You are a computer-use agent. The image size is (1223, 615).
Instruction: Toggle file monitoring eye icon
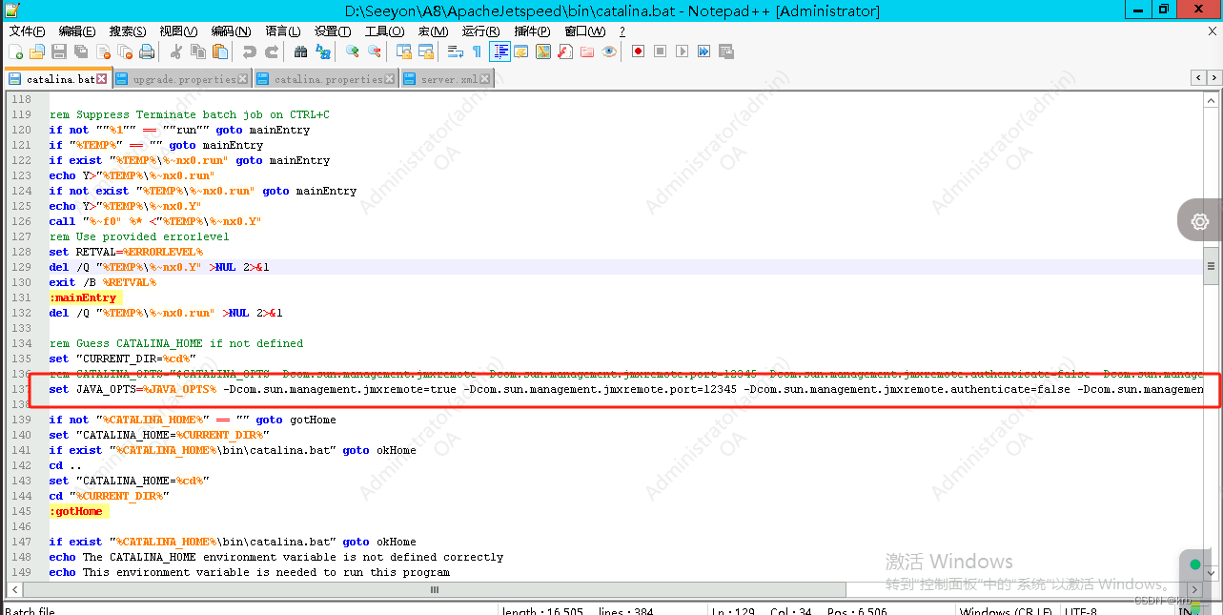(609, 51)
